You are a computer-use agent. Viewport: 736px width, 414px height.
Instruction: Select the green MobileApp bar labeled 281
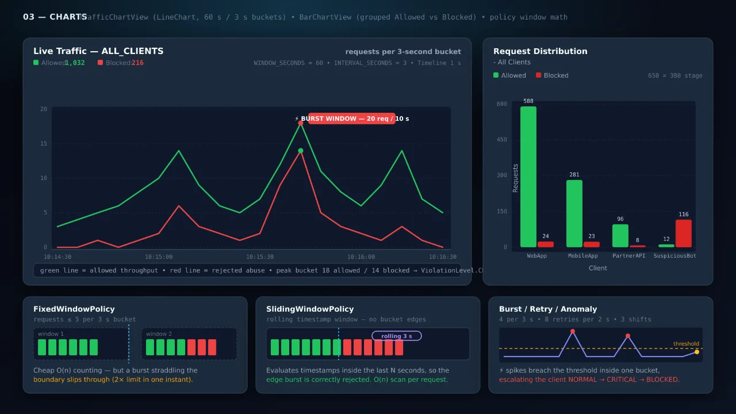(574, 213)
